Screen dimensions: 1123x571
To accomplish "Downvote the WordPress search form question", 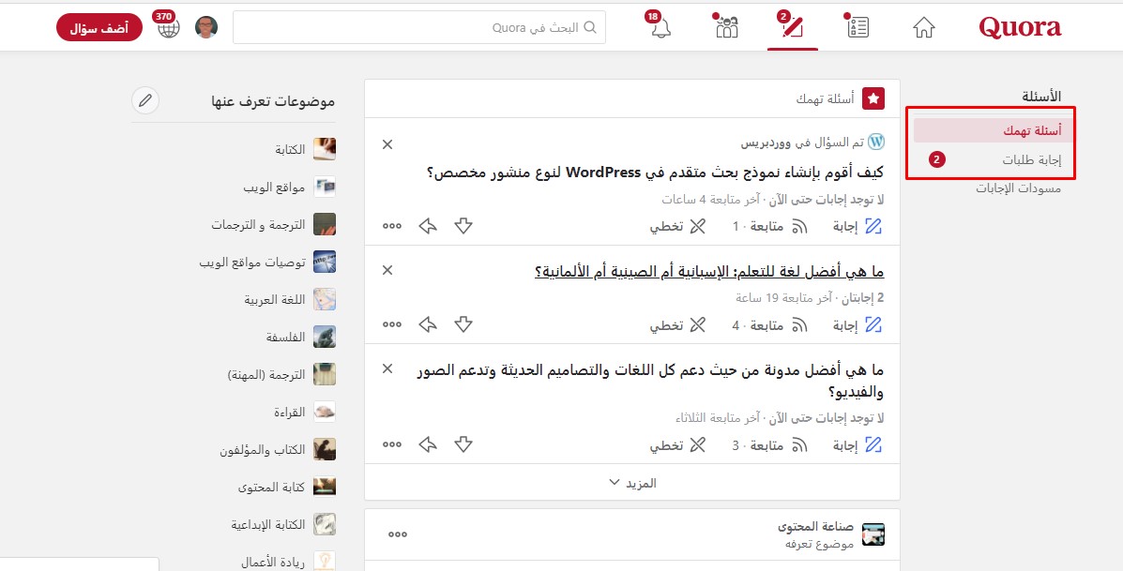I will [463, 226].
